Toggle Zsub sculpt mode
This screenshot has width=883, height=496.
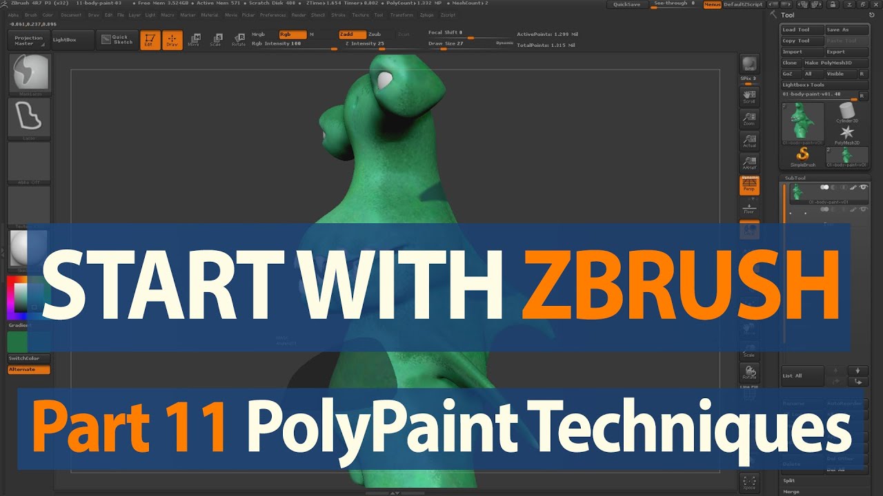(x=379, y=34)
